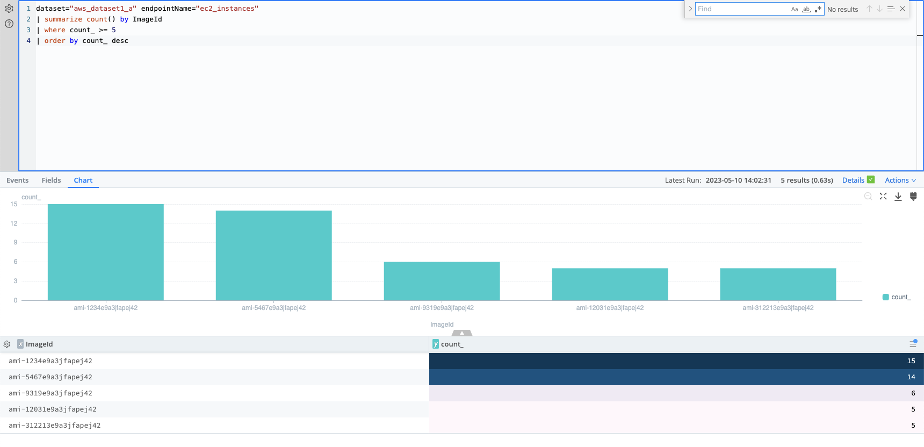
Task: Click the zoom out chart icon
Action: coord(868,197)
